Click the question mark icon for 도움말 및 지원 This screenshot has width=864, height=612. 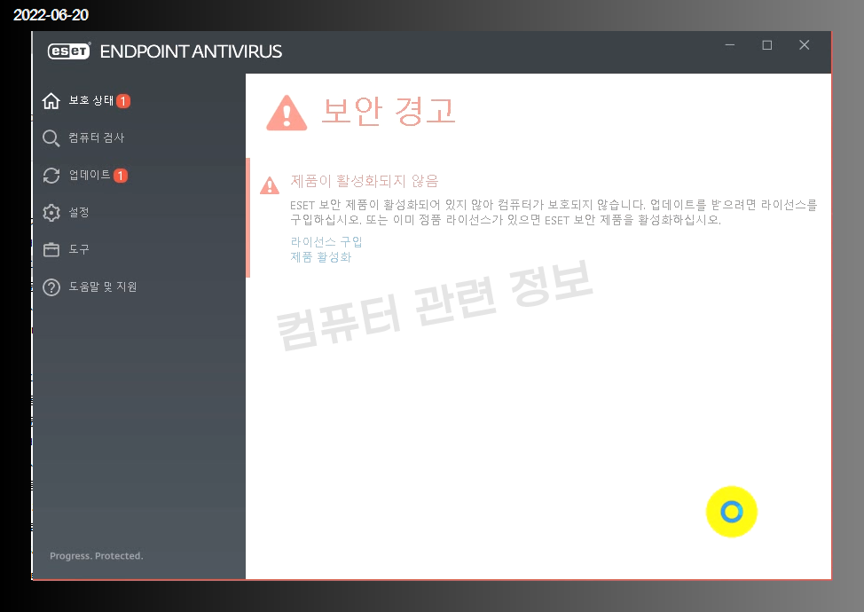coord(51,287)
